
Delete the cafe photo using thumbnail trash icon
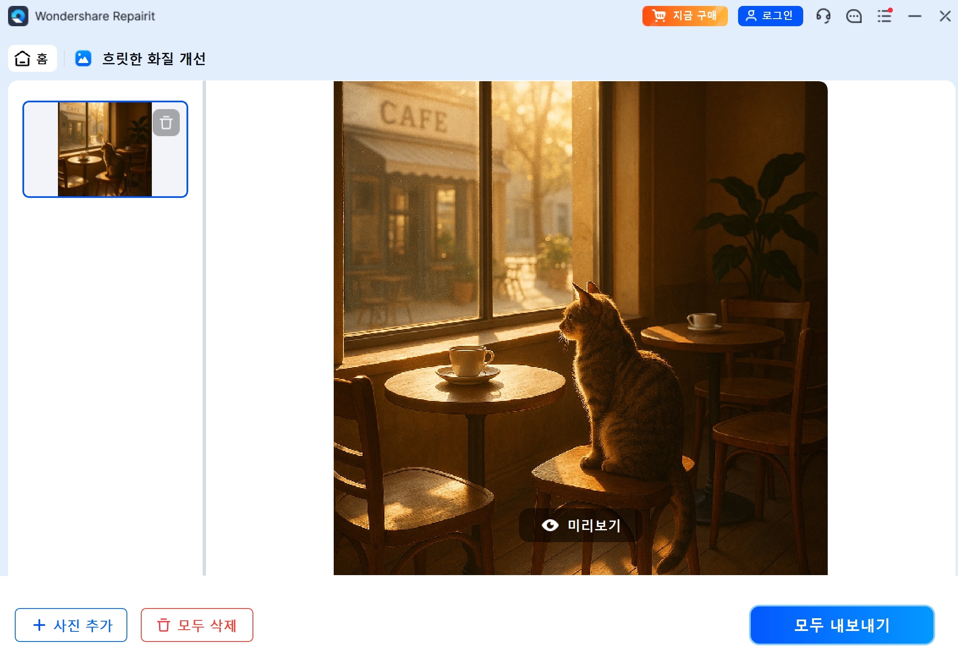tap(166, 123)
